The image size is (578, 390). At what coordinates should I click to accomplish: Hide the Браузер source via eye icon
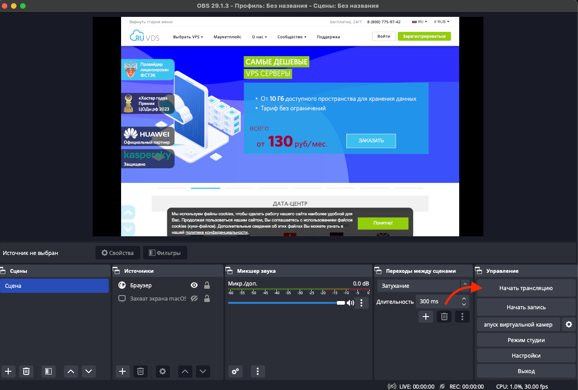click(194, 286)
